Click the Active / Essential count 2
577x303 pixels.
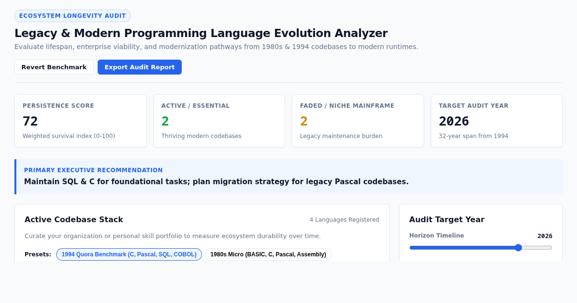(x=165, y=121)
